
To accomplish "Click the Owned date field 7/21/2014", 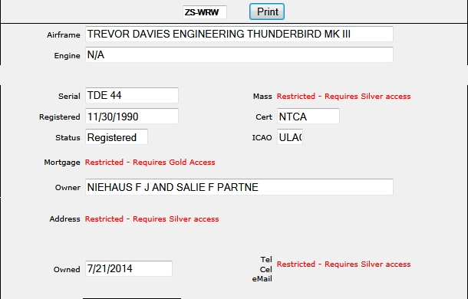I will (129, 268).
